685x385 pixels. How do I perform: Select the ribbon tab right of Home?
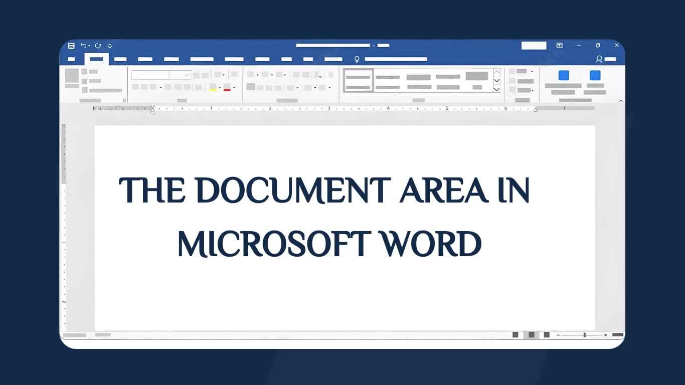tap(120, 58)
